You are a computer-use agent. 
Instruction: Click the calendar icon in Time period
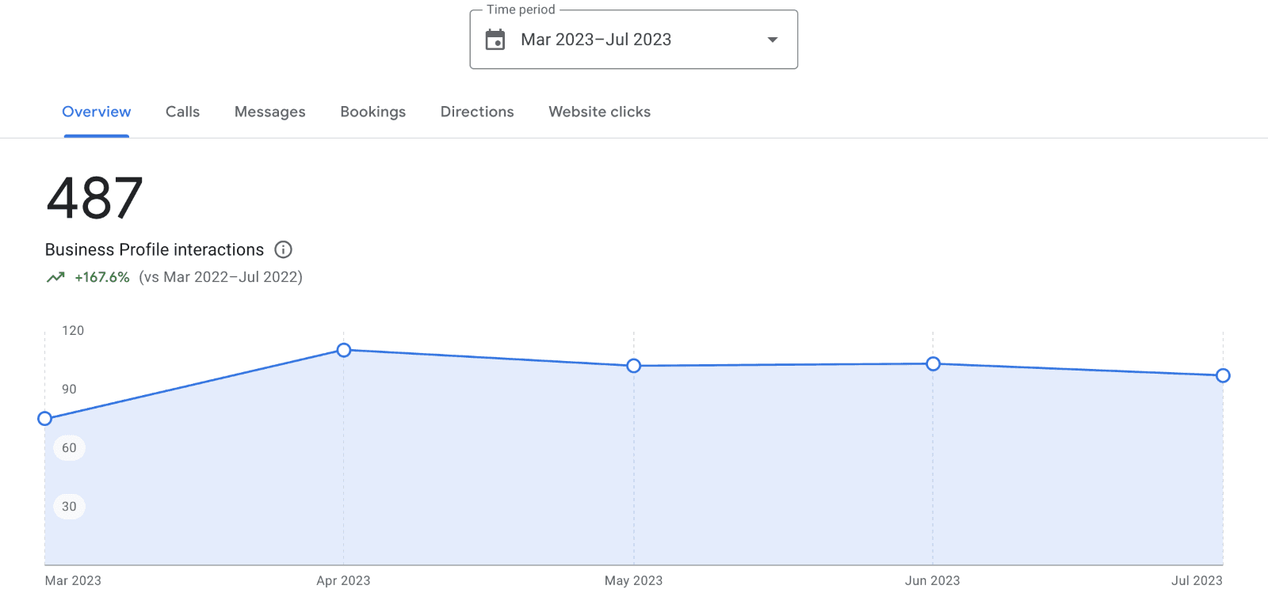click(495, 40)
